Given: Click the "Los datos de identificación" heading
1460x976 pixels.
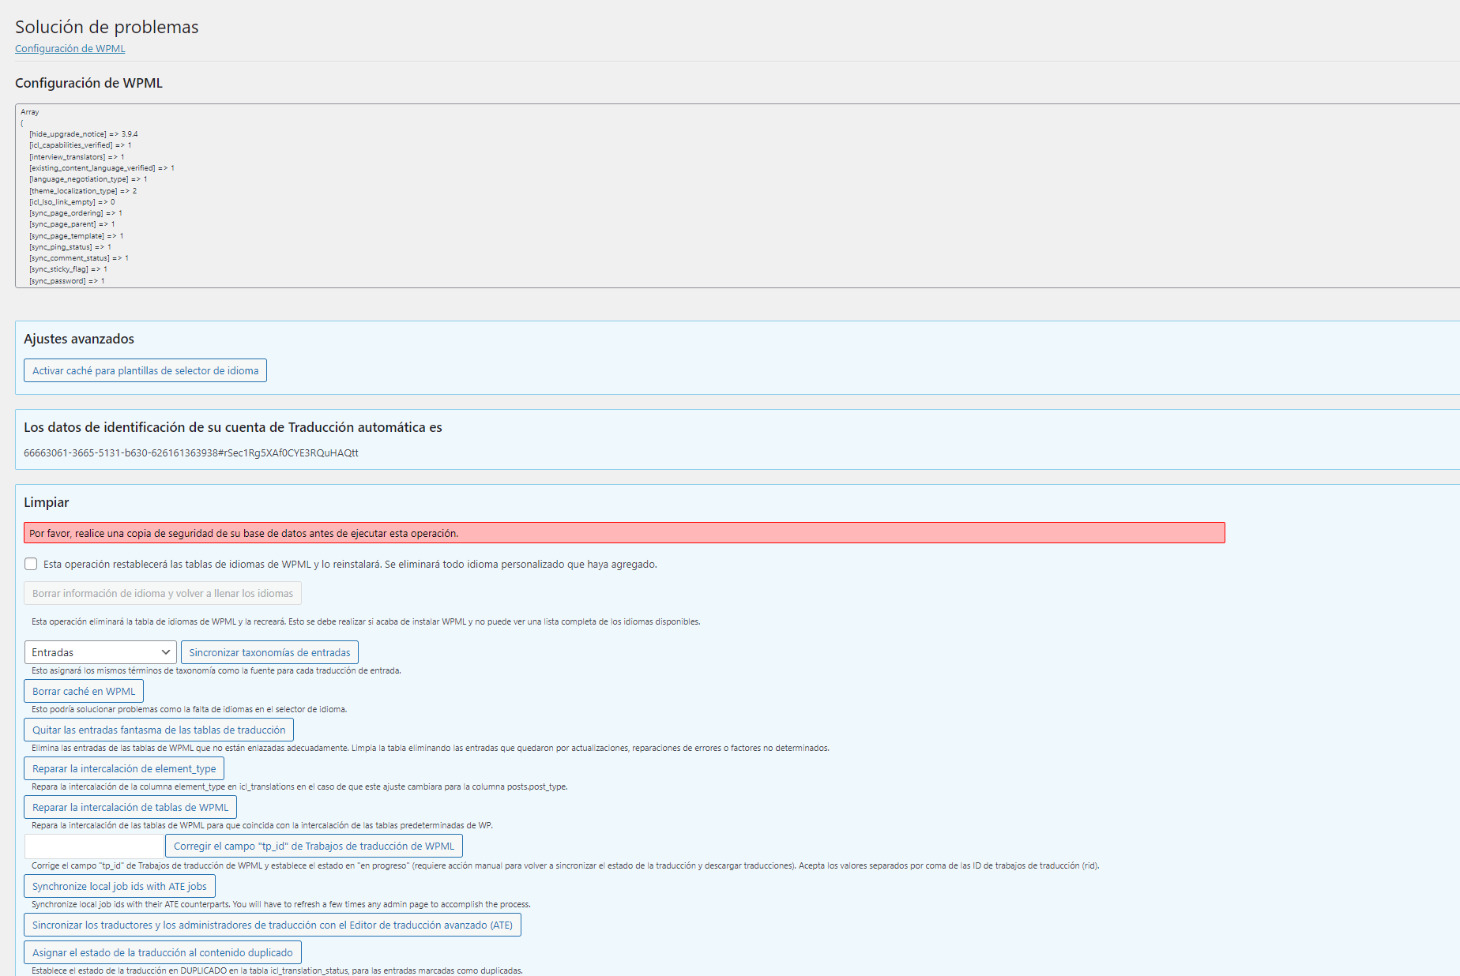Looking at the screenshot, I should point(233,427).
